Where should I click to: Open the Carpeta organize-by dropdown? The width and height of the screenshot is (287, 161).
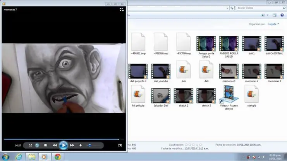[x=273, y=24]
